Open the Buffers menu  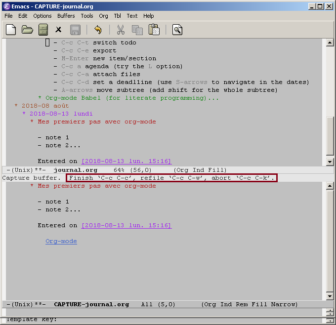[66, 16]
